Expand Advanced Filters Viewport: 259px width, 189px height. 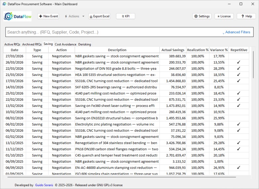pyautogui.click(x=237, y=32)
